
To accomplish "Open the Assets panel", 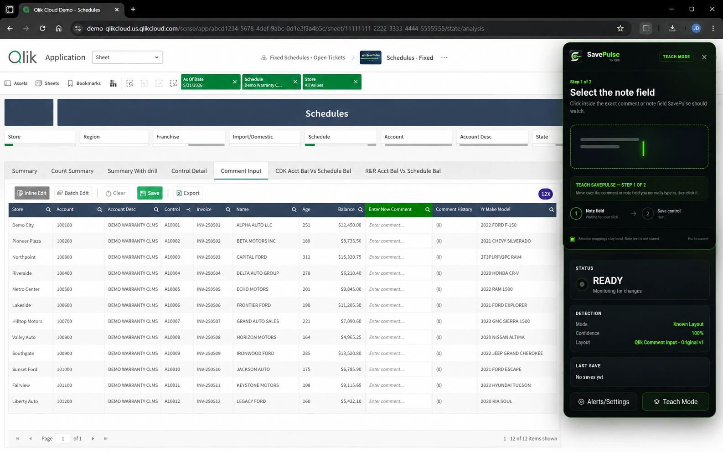I will (x=16, y=83).
